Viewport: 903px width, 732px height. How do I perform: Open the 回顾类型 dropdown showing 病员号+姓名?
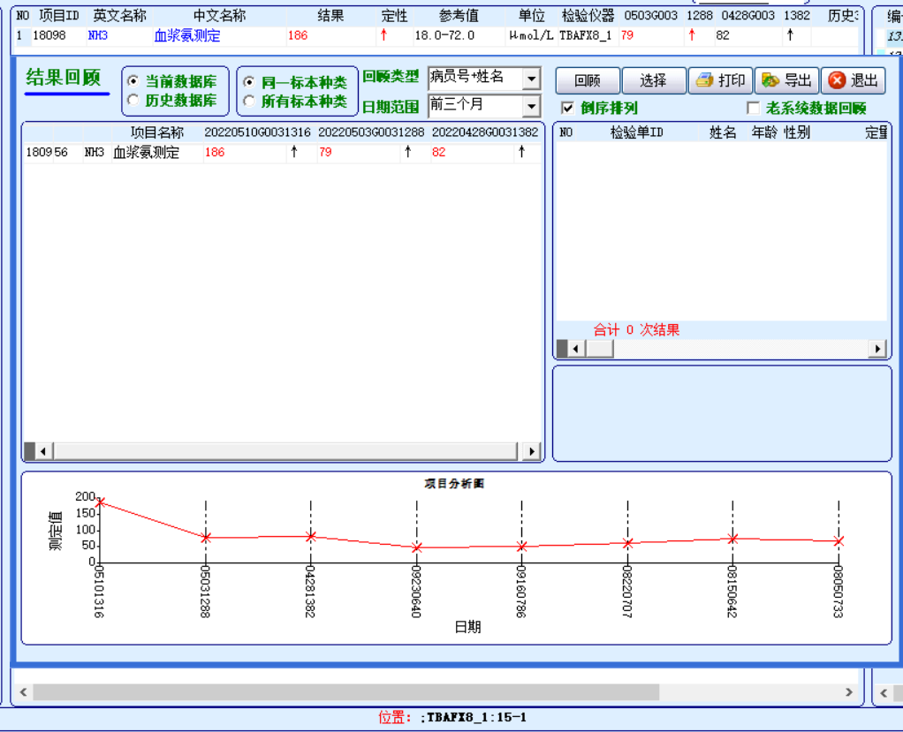tap(531, 79)
